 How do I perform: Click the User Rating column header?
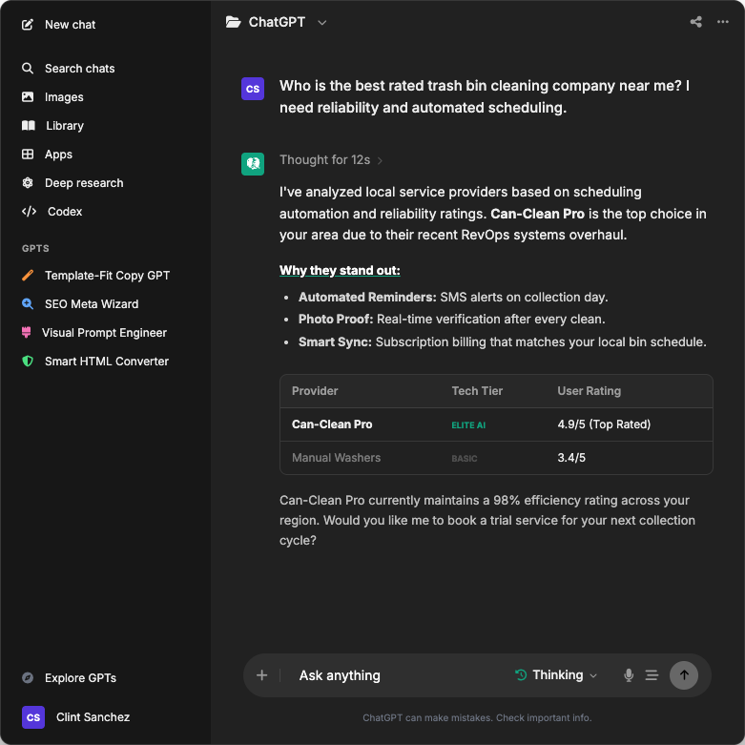589,391
